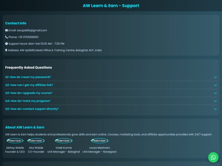The height and width of the screenshot is (166, 222).
Task: Click Atul Walde's member photo
Action: pyautogui.click(x=36, y=141)
